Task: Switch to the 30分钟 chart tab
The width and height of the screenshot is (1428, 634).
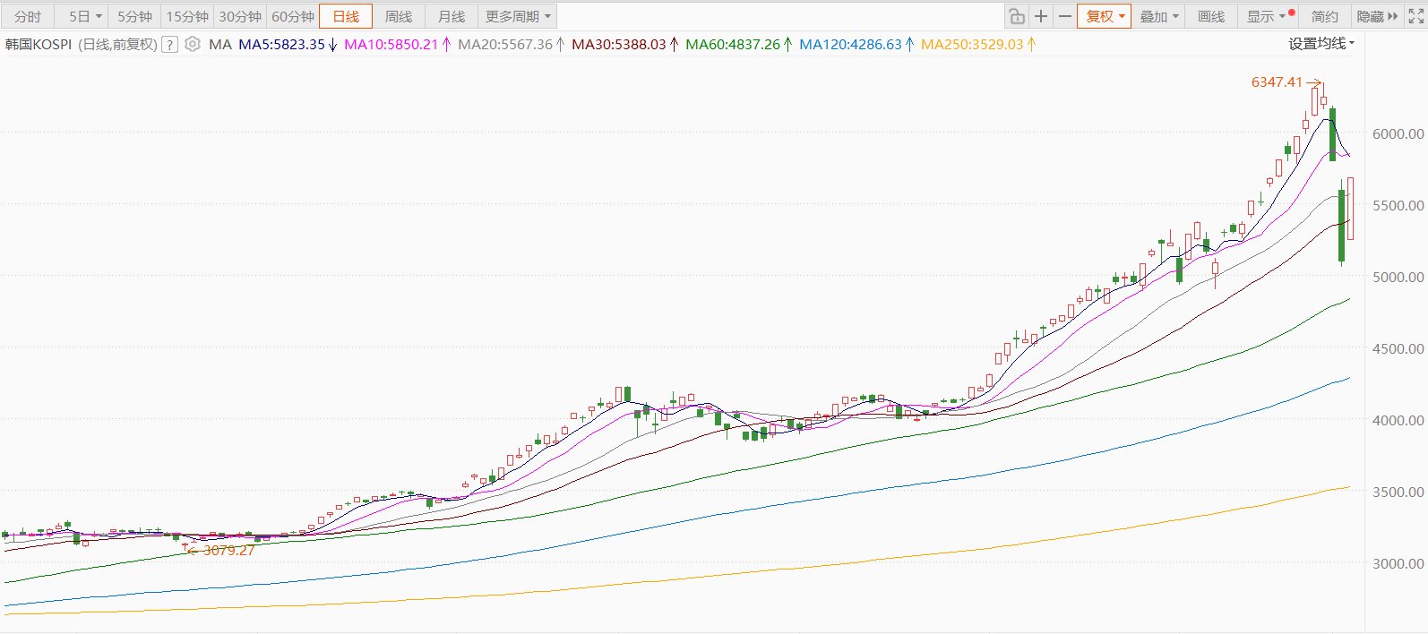Action: point(240,16)
